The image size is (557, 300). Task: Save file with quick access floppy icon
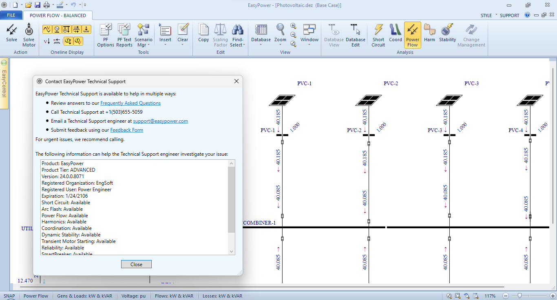37,5
